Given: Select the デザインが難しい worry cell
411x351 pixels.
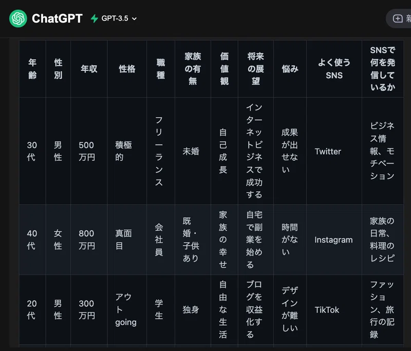Looking at the screenshot, I should [x=289, y=309].
